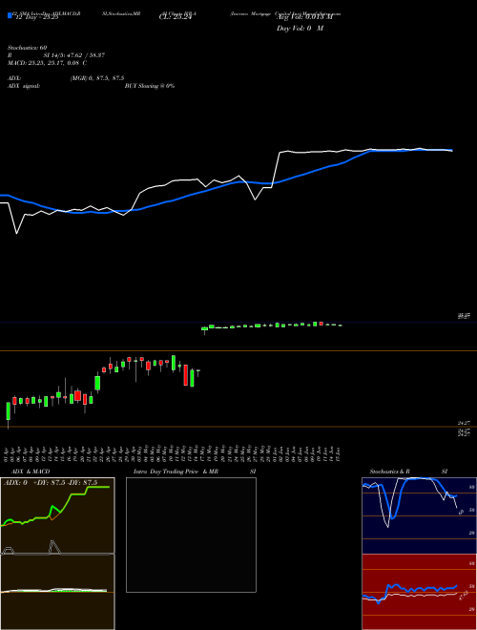Screen dimensions: 477x630
Task: Click the 'SI 14/3: 47.62 / 58.37' reading
Action: 74,55
